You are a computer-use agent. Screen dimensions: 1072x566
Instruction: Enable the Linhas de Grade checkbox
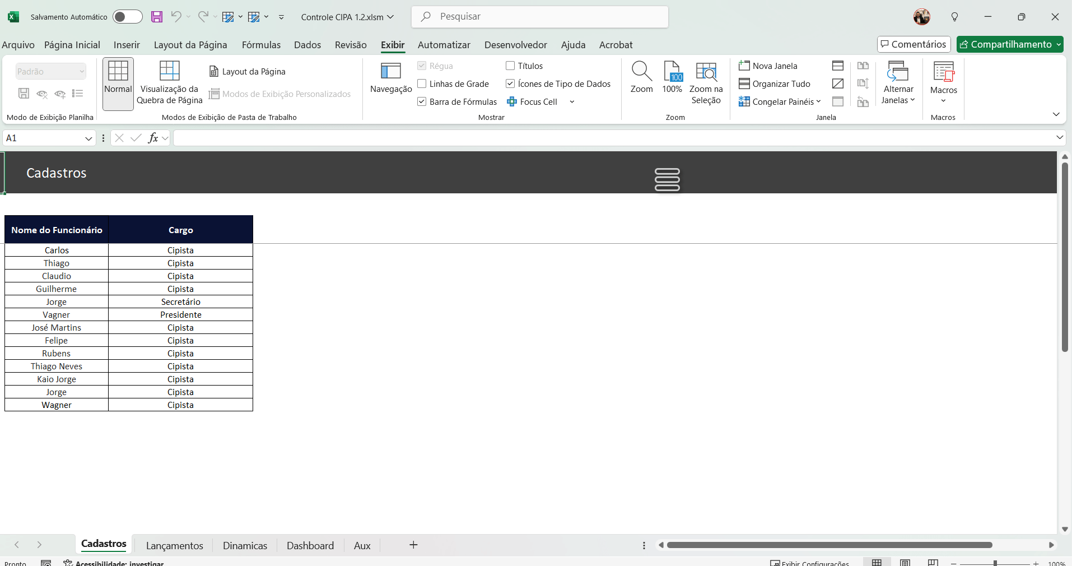[x=422, y=83]
